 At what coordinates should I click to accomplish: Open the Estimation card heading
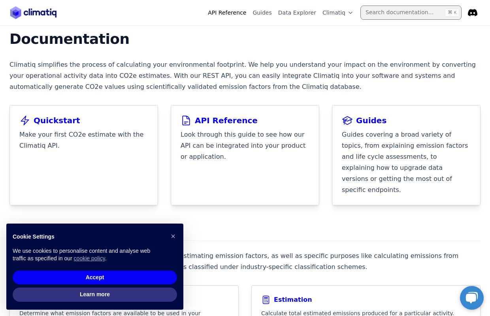(x=293, y=299)
